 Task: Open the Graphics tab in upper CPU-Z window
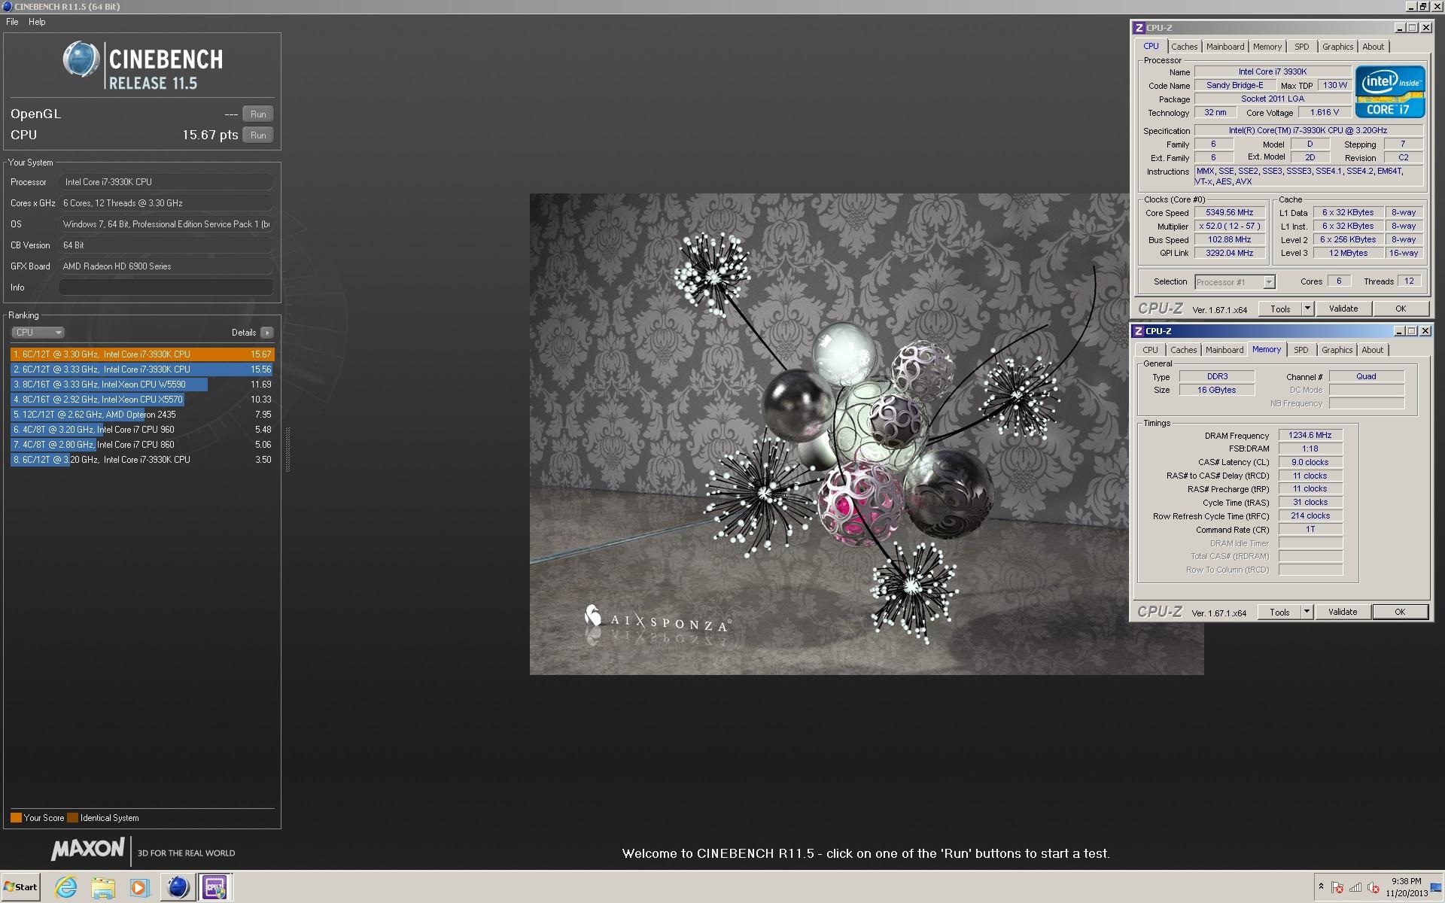coord(1337,47)
